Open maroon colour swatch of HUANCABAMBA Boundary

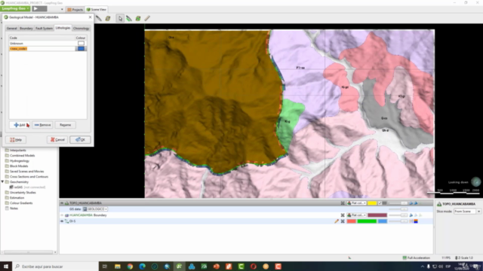click(x=377, y=215)
